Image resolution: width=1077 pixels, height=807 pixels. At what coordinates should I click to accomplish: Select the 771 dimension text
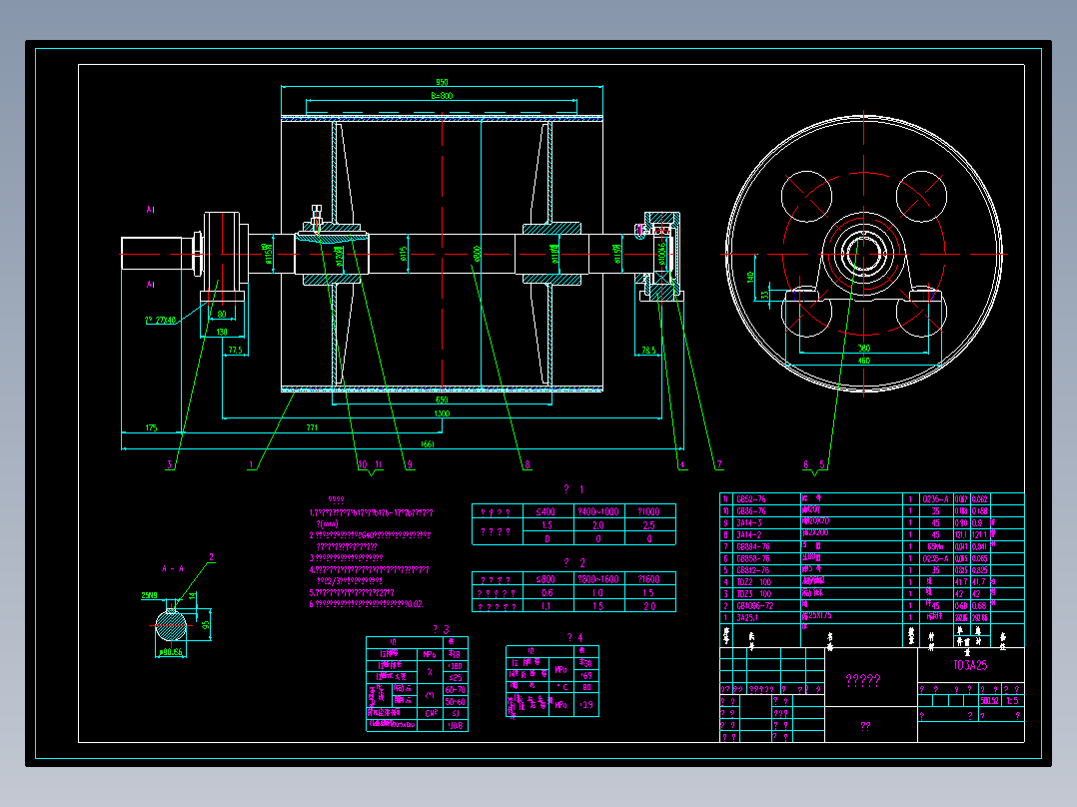[312, 427]
